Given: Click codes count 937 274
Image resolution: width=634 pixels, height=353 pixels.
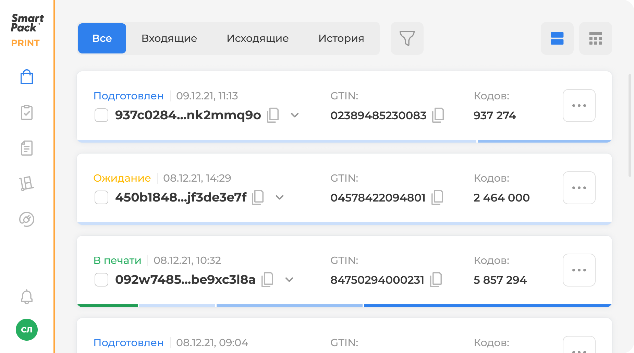Looking at the screenshot, I should point(495,115).
